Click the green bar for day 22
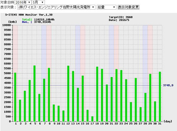Image resolution: width=177 pixels, height=131 pixels. [x=116, y=95]
